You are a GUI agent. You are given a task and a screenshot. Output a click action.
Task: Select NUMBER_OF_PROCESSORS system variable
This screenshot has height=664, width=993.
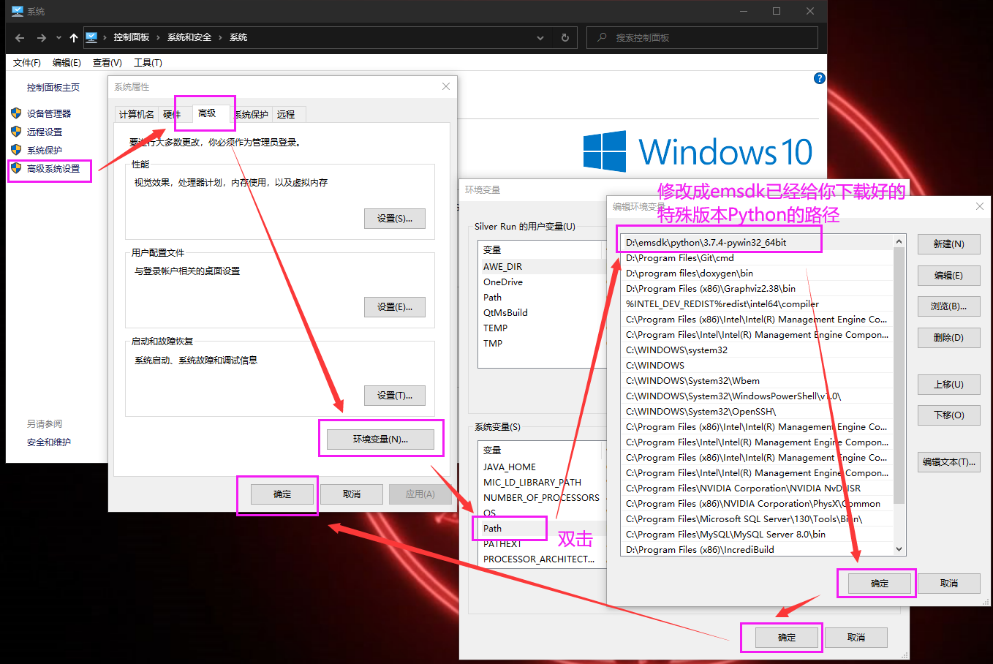coord(541,498)
